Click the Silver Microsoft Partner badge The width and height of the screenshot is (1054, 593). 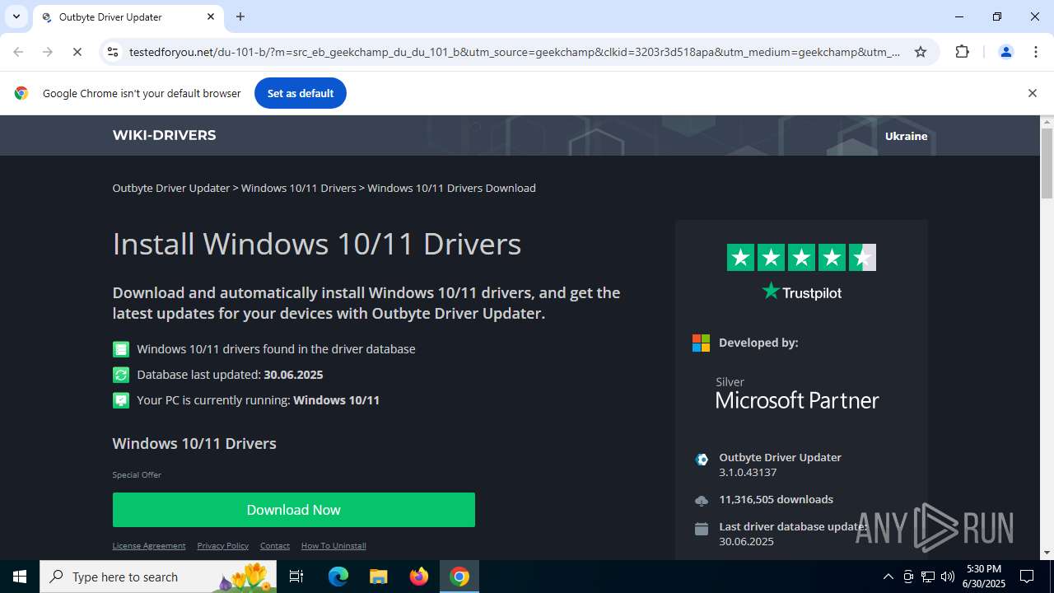[797, 393]
